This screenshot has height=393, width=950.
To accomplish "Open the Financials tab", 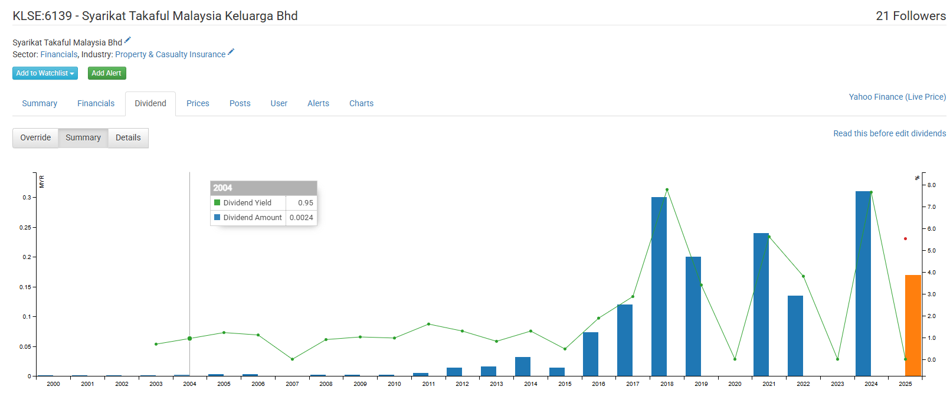I will click(x=96, y=103).
